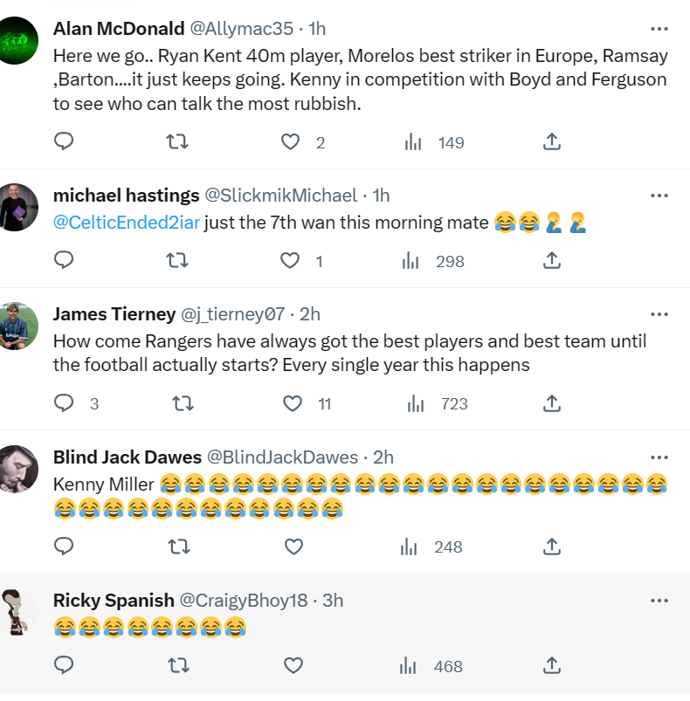View analytics on Blind Jack Dawes' tweet
The width and height of the screenshot is (690, 701).
407,546
